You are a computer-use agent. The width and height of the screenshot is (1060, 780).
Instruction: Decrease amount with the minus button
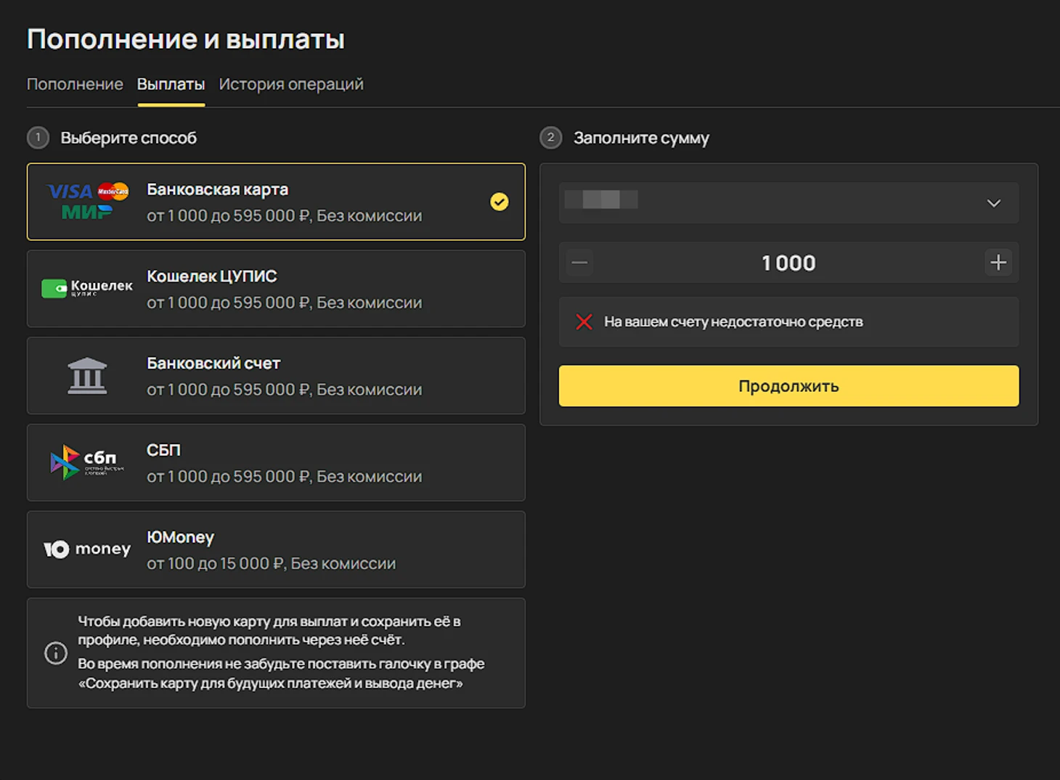tap(579, 263)
